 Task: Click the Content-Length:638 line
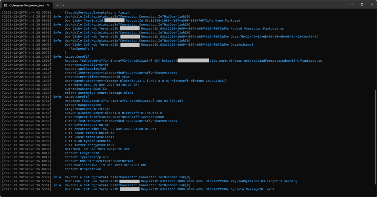coord(82,153)
